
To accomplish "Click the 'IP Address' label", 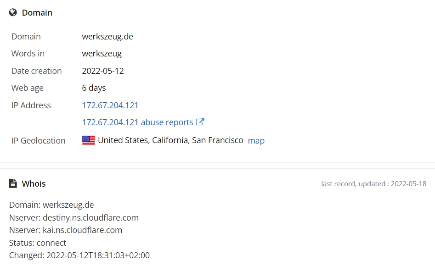I will coord(31,105).
